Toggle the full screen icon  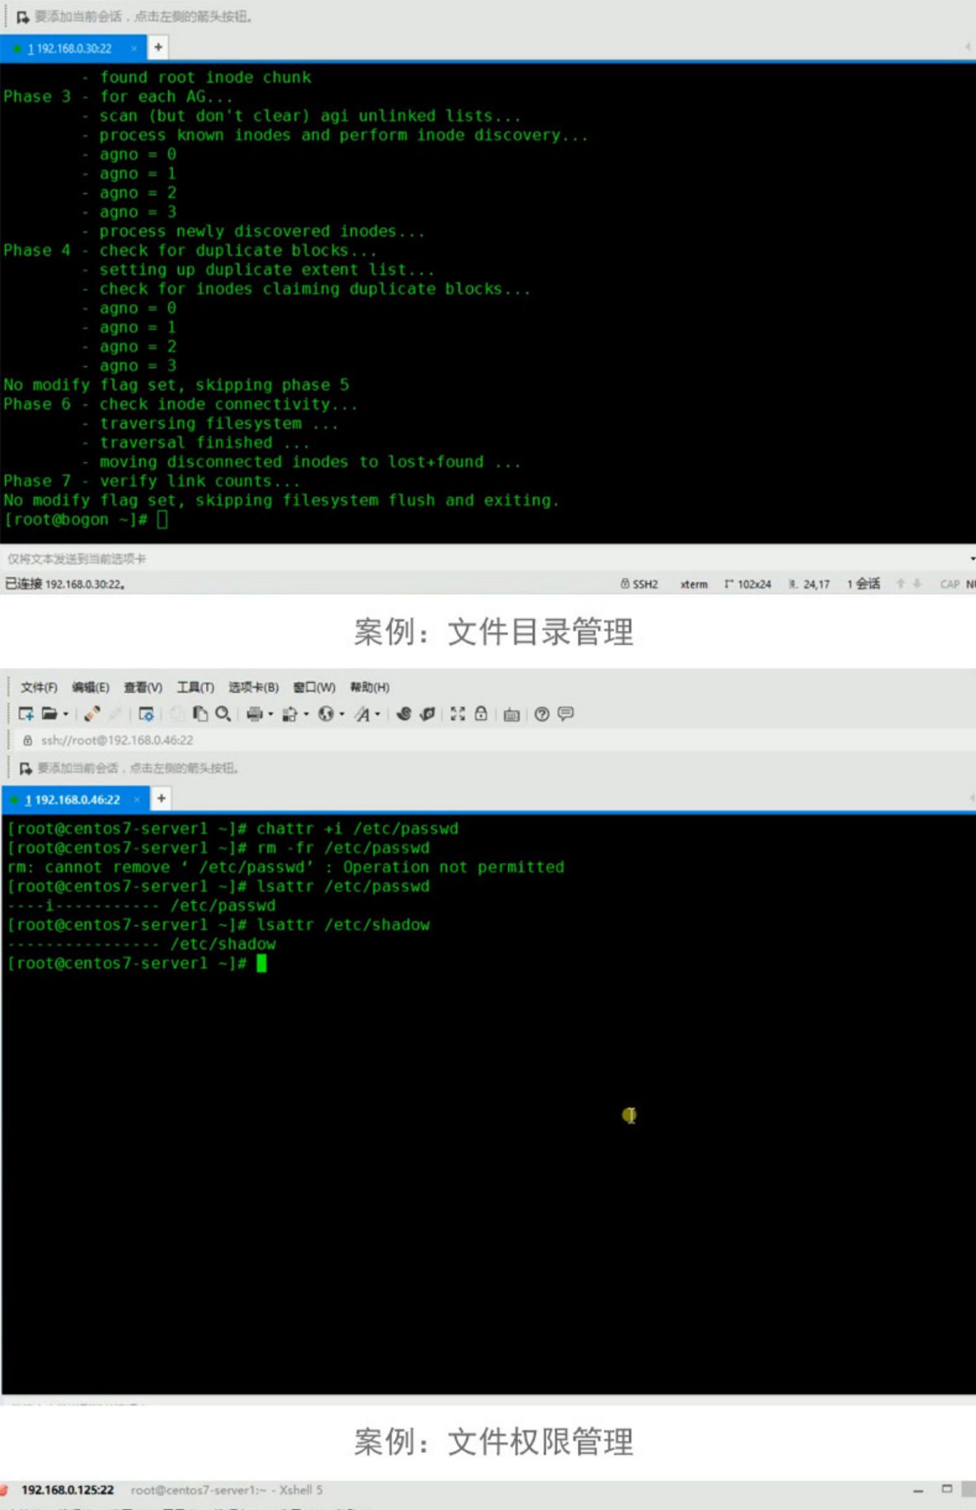coord(458,714)
